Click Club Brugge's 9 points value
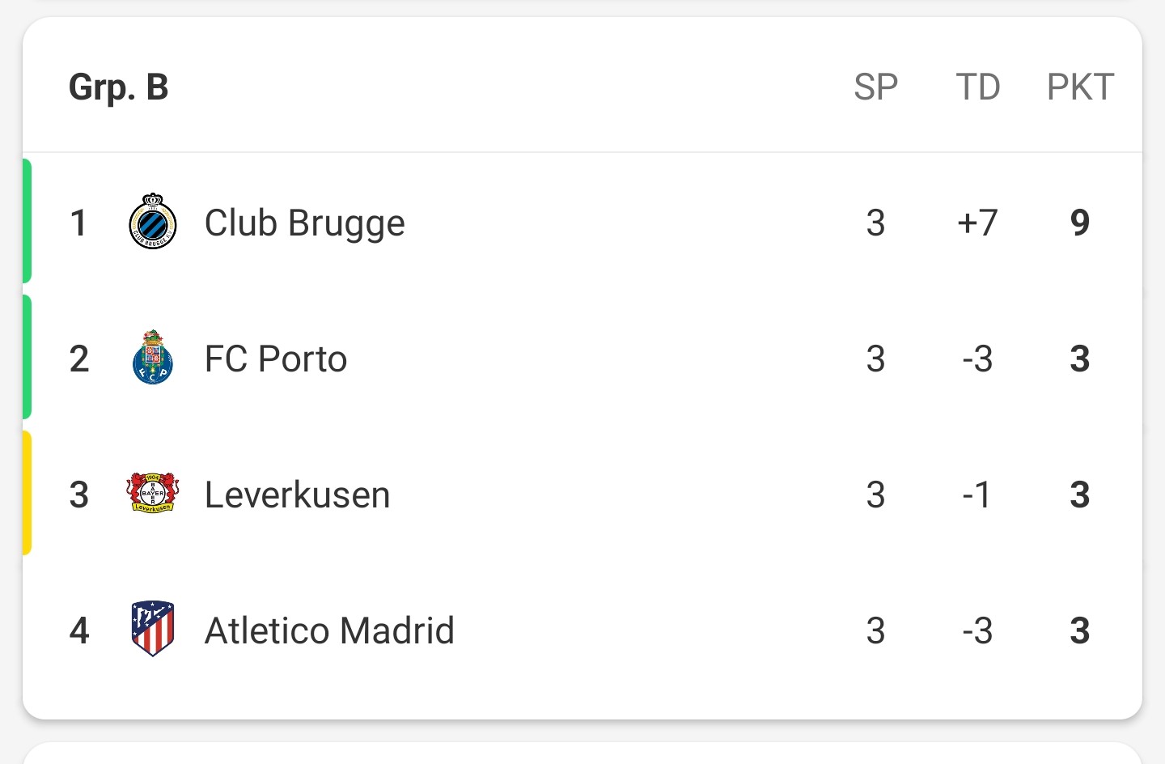The height and width of the screenshot is (764, 1165). (1080, 223)
